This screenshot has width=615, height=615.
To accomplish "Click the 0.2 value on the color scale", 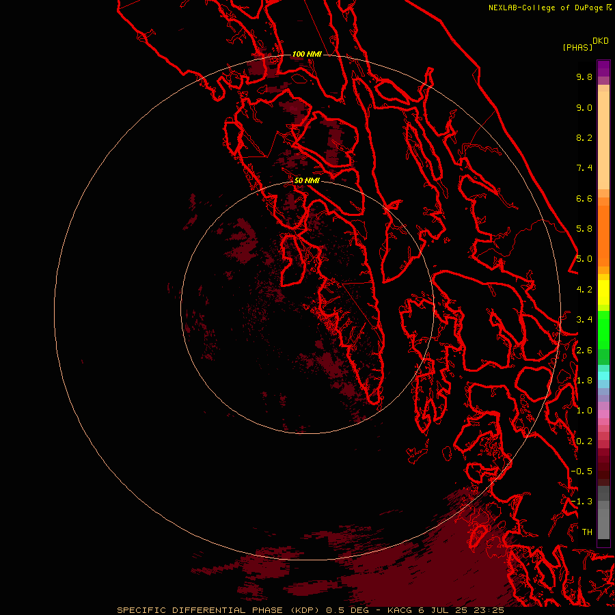I will click(x=584, y=441).
